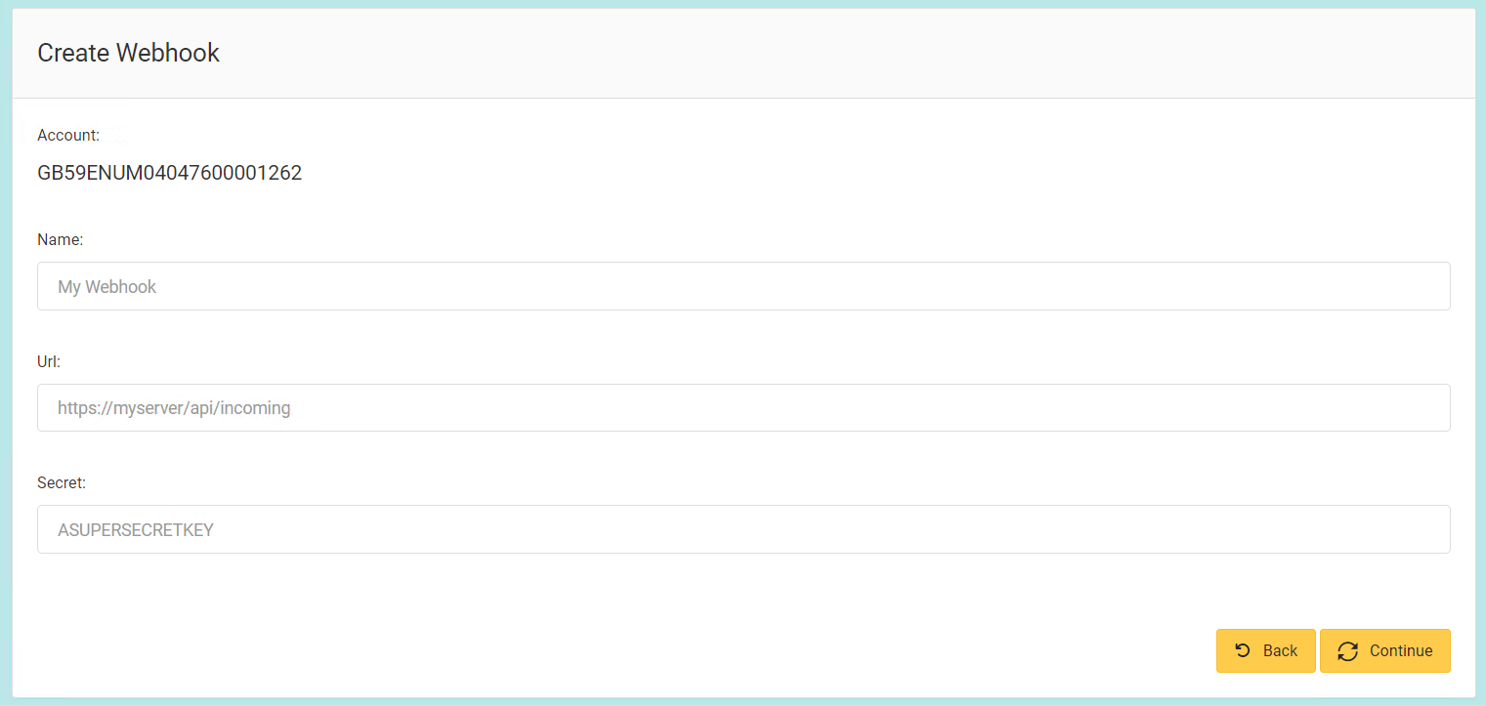
Task: Click the ASUPERSECRETKEY placeholder text
Action: point(136,530)
